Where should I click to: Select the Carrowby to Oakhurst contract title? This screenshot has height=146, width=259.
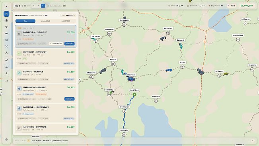tap(35, 52)
